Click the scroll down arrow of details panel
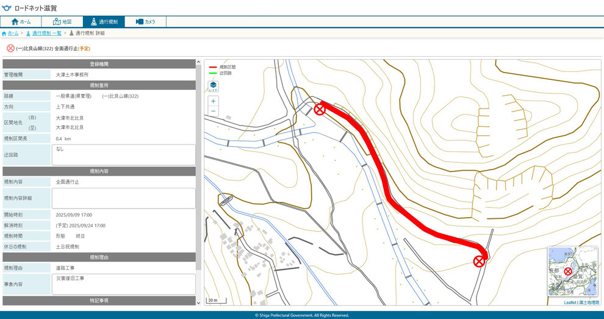Screen dimensions: 604x319 (x=198, y=303)
